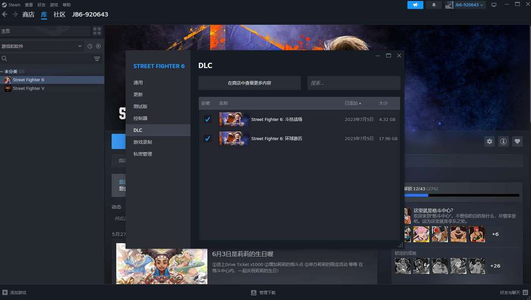The height and width of the screenshot is (300, 531).
Task: Minimize the DLC properties dialog
Action: 378,56
